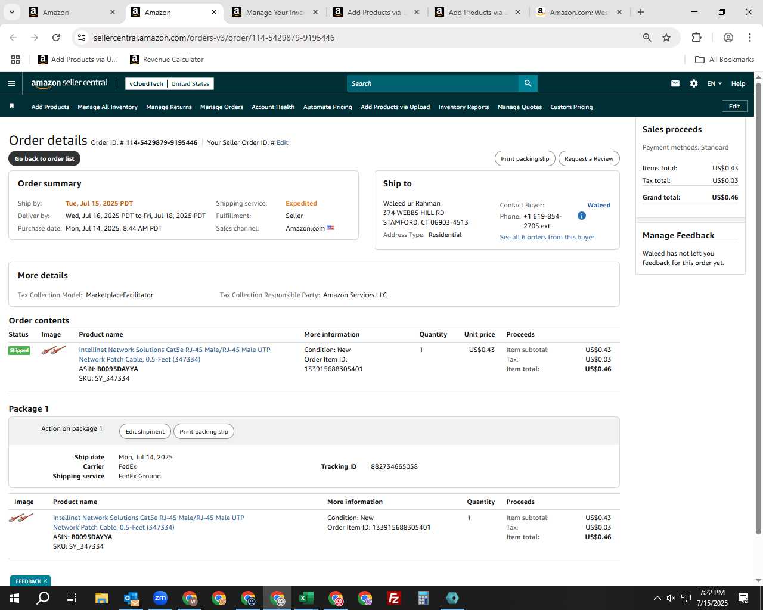Screen dimensions: 763x610
Task: Edit Your Seller Order ID link
Action: (283, 142)
